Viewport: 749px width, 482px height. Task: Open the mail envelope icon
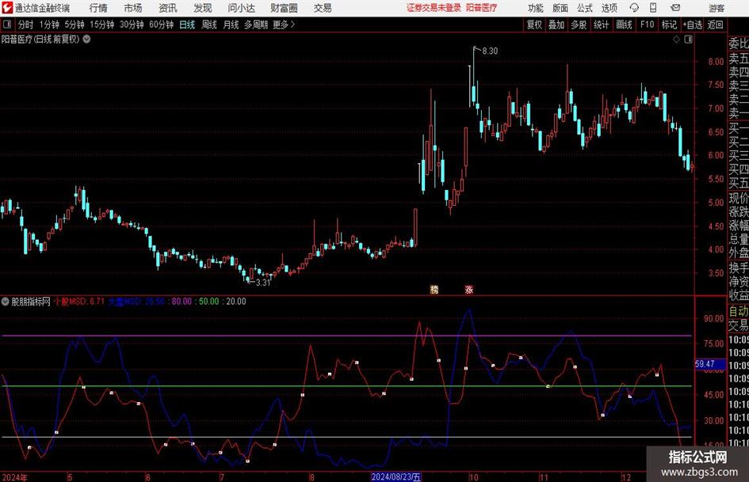pos(675,8)
